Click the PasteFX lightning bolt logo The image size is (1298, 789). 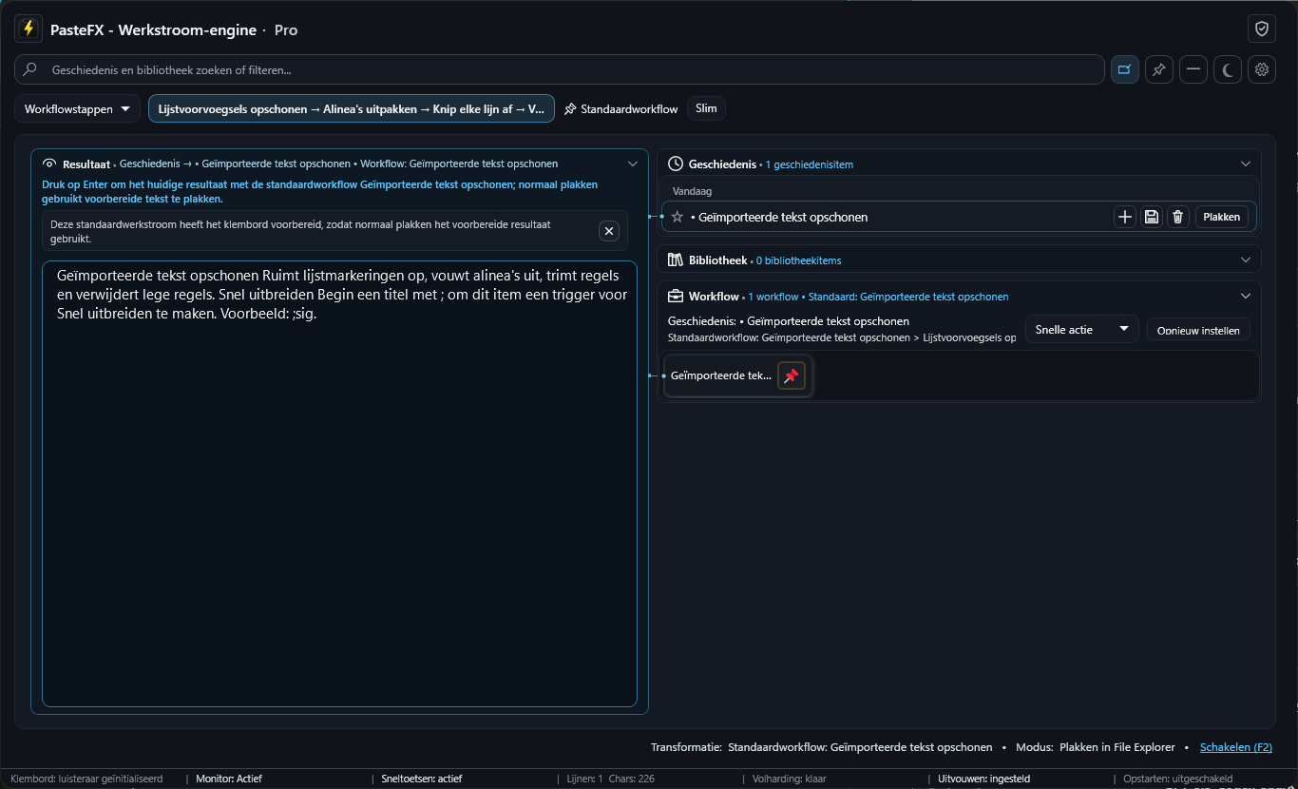click(29, 29)
